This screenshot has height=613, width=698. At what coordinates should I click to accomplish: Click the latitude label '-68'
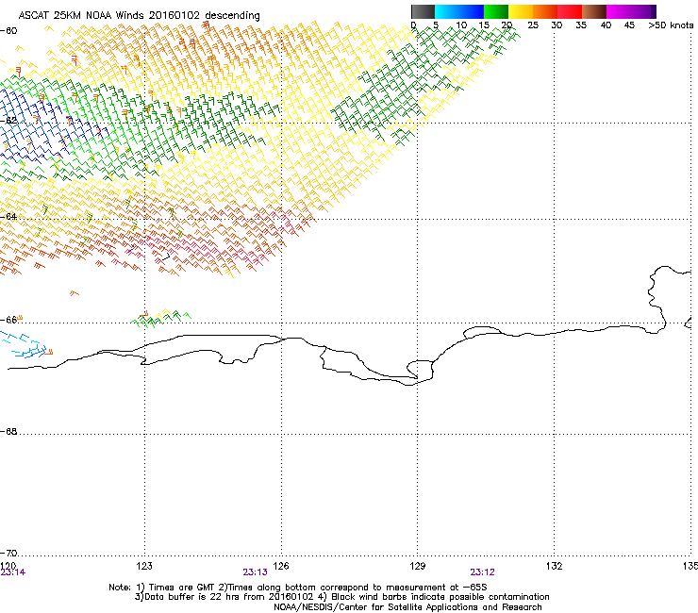[8, 432]
